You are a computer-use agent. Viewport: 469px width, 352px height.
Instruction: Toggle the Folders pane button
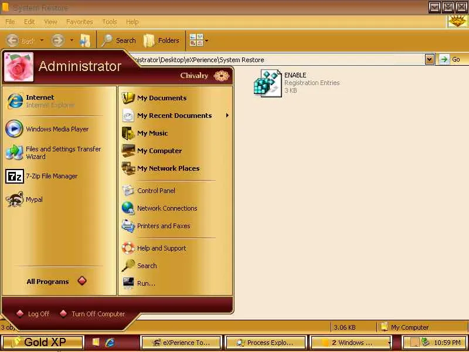pos(162,40)
